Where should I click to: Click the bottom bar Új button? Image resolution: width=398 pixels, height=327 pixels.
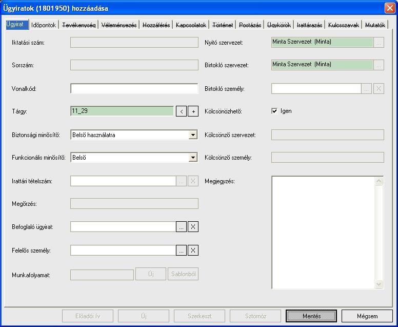[x=144, y=316]
